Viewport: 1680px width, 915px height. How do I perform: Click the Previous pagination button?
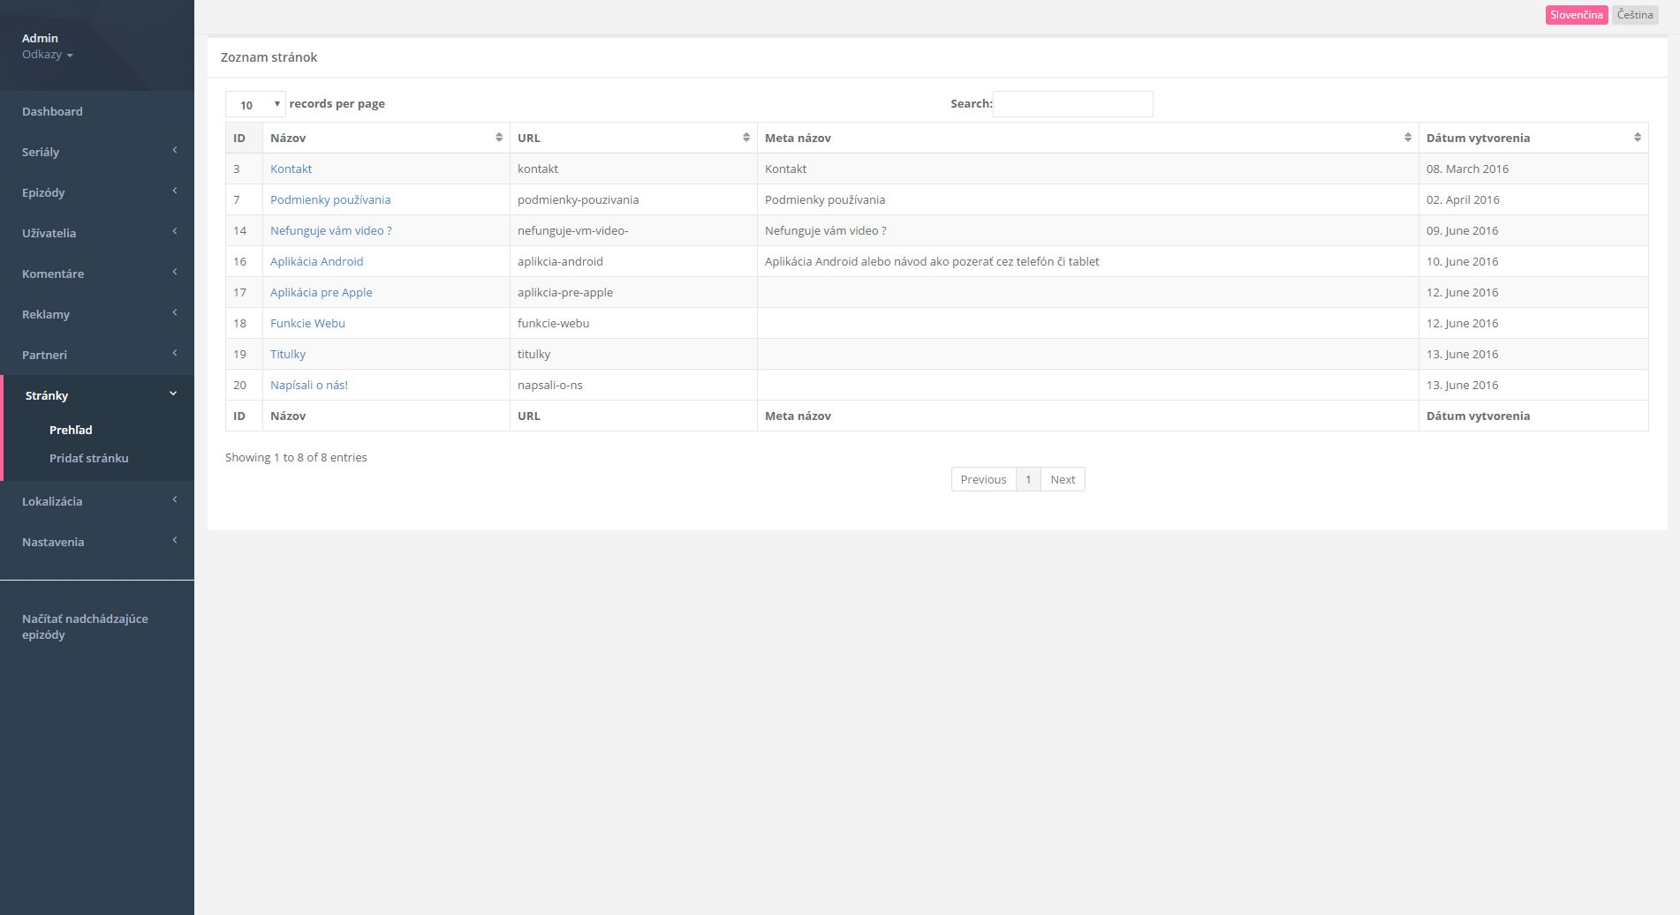[983, 479]
